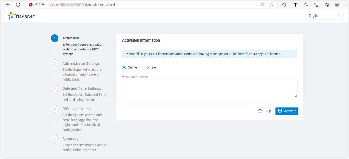Click the address bar URL
349x159 pixels.
(83, 5)
